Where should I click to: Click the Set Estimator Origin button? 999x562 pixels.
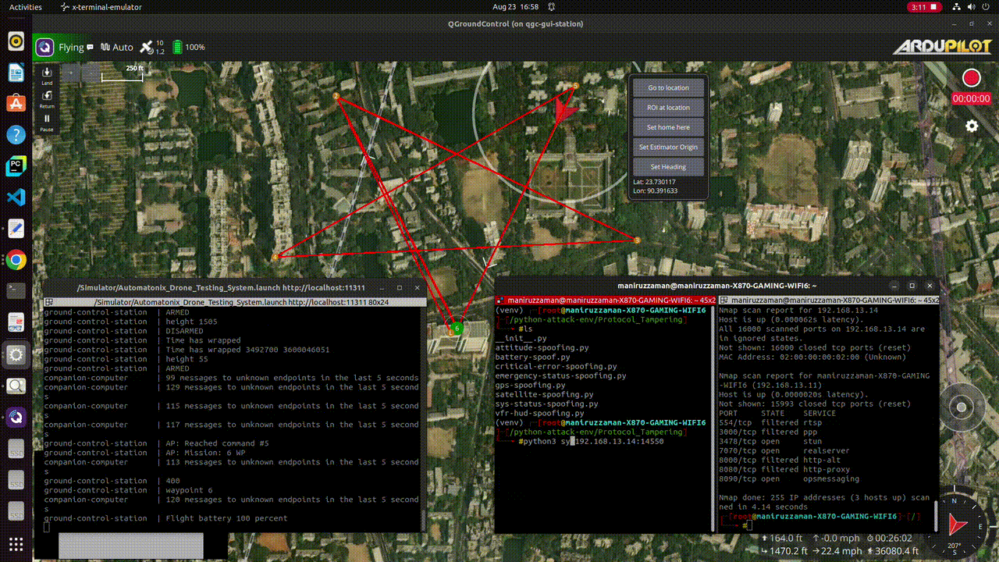(668, 148)
